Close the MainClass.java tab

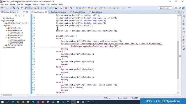[x=46, y=12]
